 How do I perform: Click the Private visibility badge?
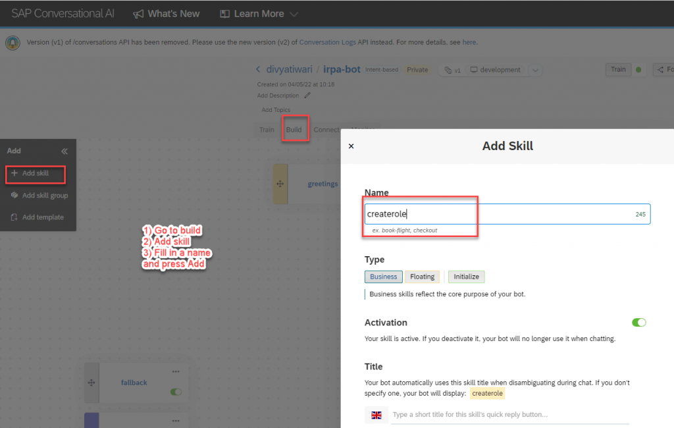417,70
